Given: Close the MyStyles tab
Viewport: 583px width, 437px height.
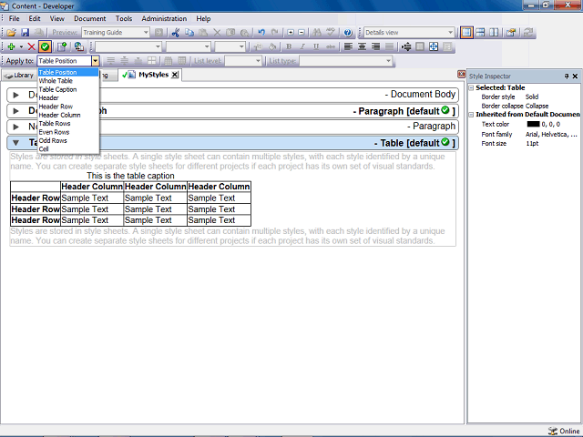Looking at the screenshot, I should point(175,75).
